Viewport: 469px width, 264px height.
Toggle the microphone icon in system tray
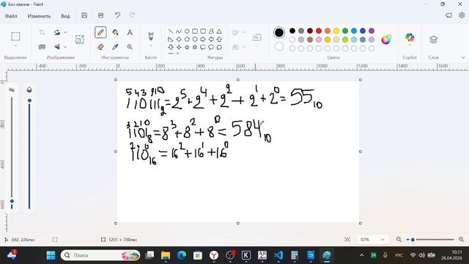(385, 255)
